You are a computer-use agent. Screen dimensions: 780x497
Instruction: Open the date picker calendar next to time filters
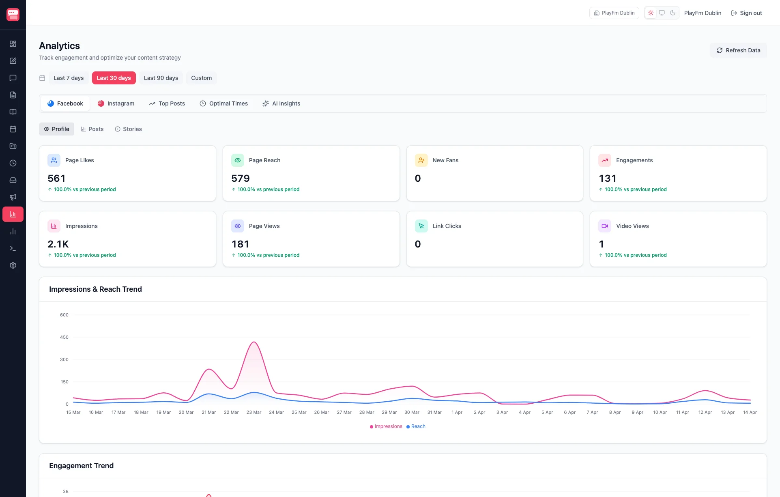point(42,78)
